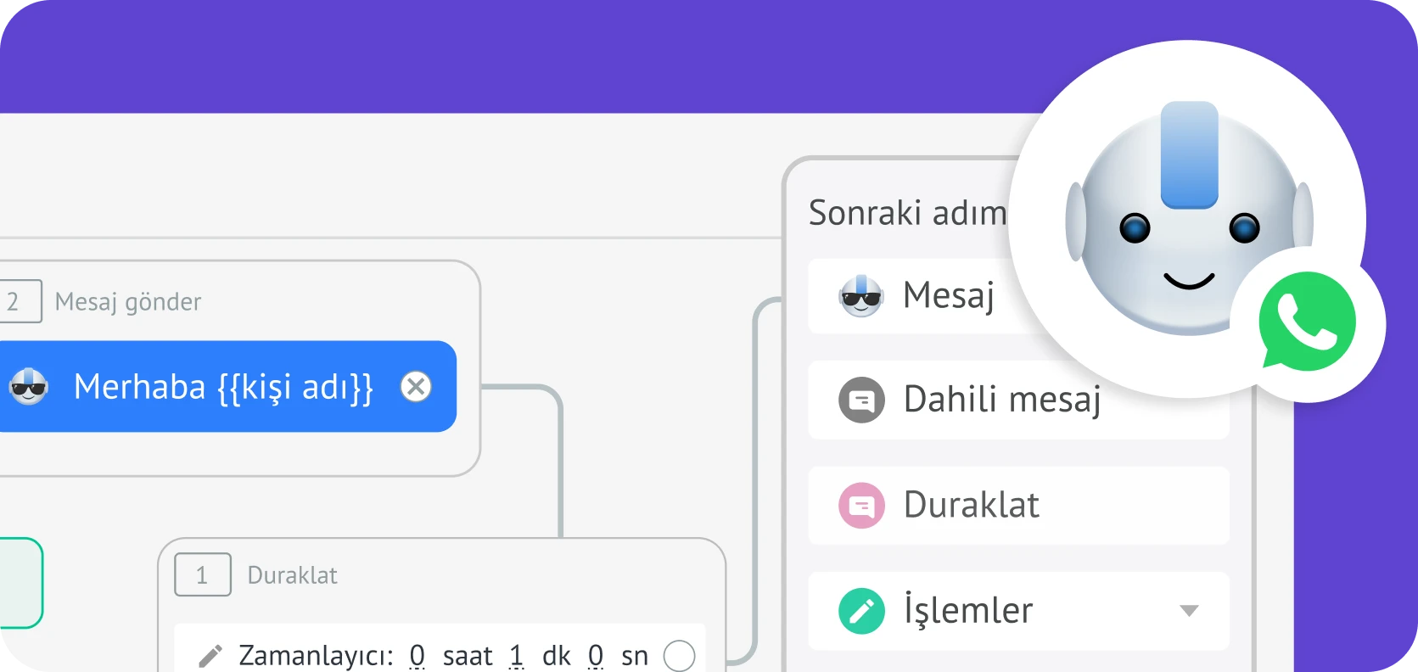Click the sunglasses robot in the blue Merhaba message
Image resolution: width=1418 pixels, height=672 pixels.
coord(29,387)
